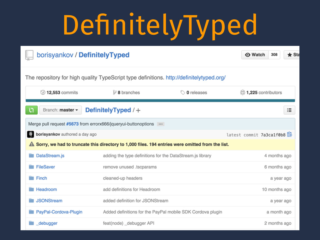Click the borisyankov avatar thumbnail
Screen dimensions: 320x240
coord(31,134)
